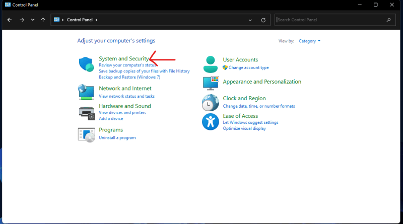This screenshot has height=224, width=403.
Task: Open the Network and Internet globe icon
Action: coord(86,92)
